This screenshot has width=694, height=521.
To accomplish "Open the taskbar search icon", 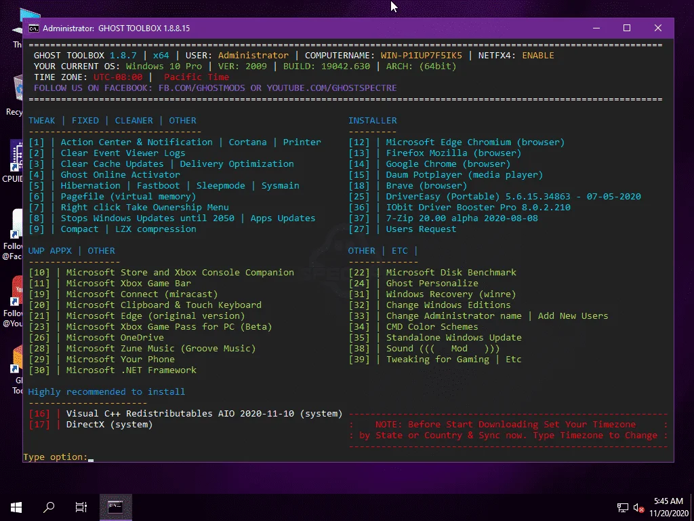I will pos(49,507).
